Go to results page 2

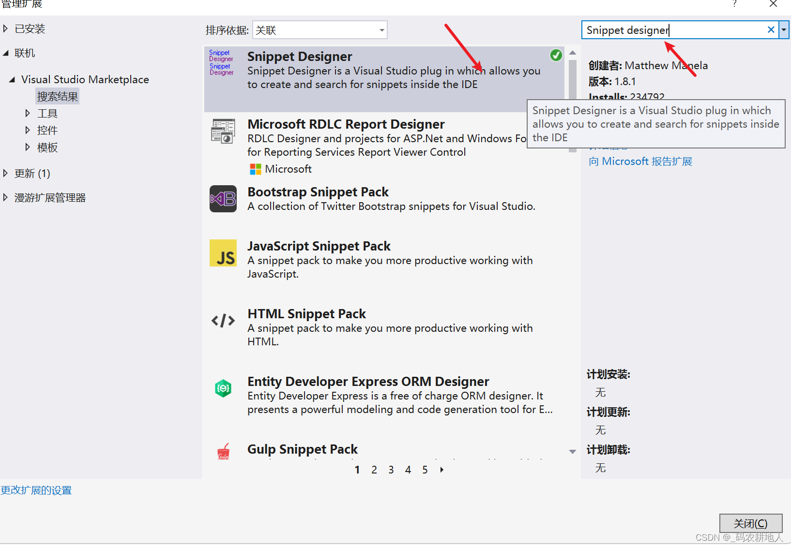[374, 470]
